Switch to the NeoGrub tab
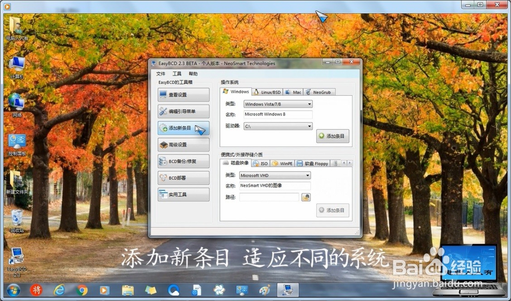The image size is (511, 301). 319,92
